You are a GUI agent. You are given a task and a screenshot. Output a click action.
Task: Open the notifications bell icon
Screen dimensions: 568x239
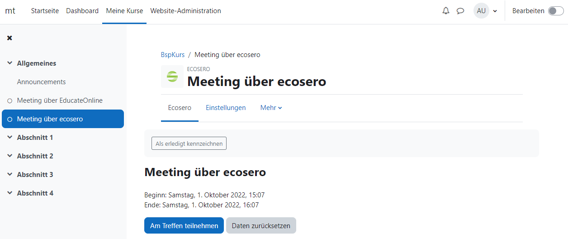pos(446,11)
